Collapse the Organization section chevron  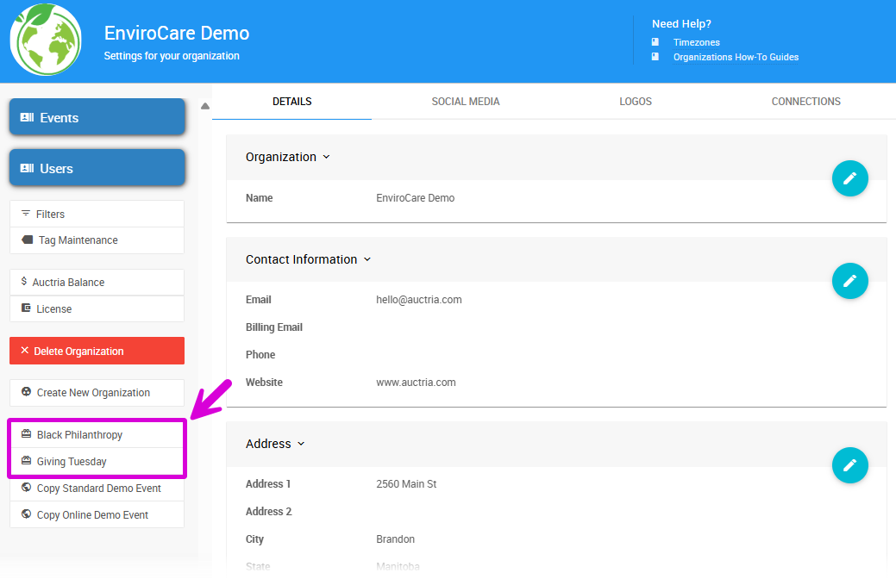[326, 158]
